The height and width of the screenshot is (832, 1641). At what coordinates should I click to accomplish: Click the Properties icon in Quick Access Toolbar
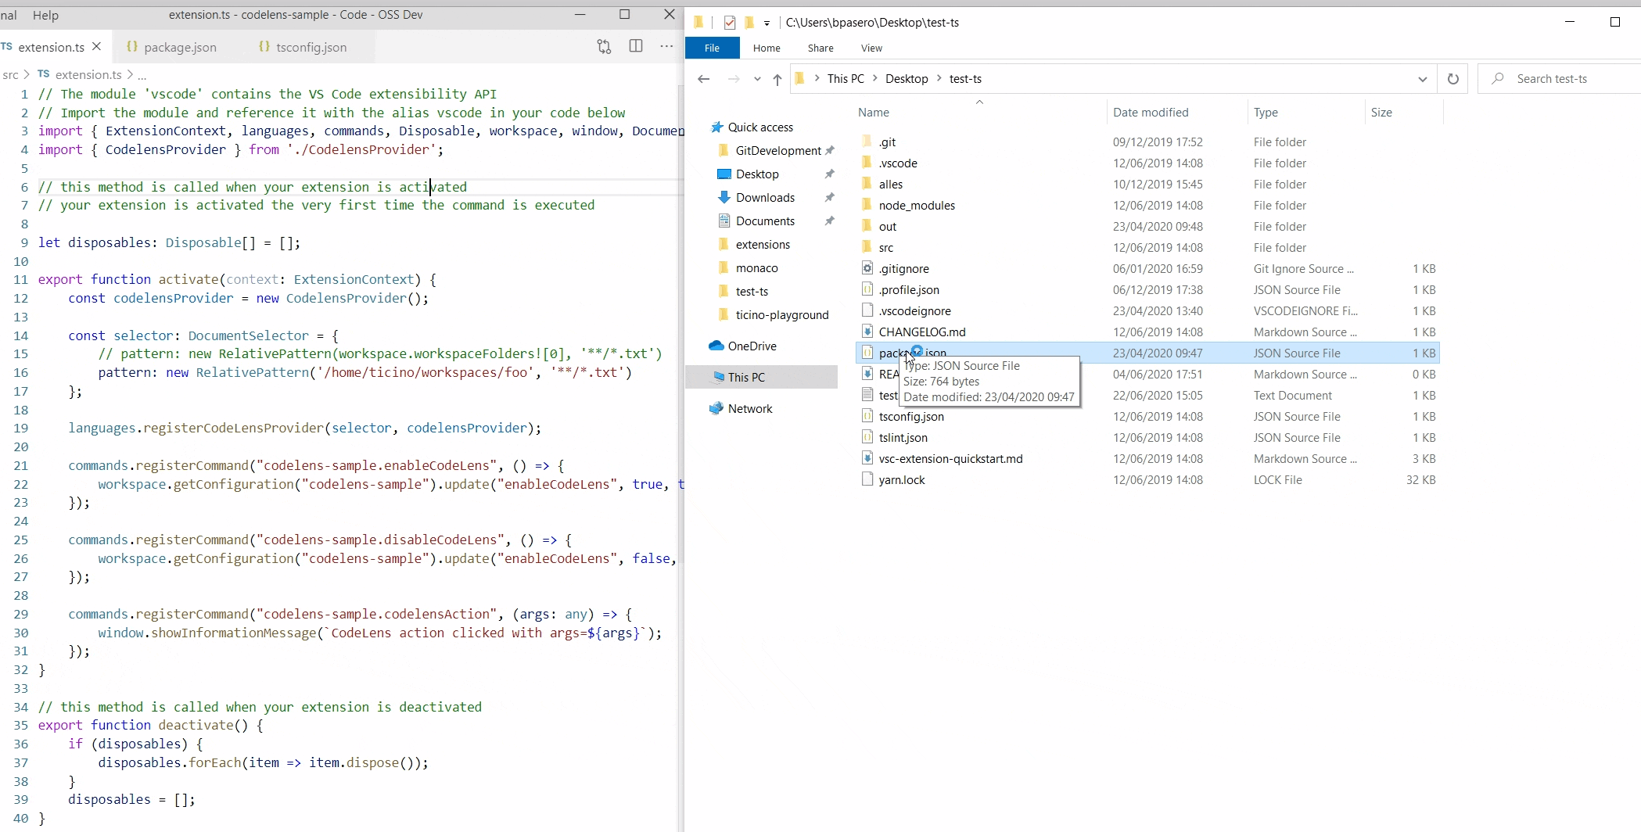tap(730, 23)
